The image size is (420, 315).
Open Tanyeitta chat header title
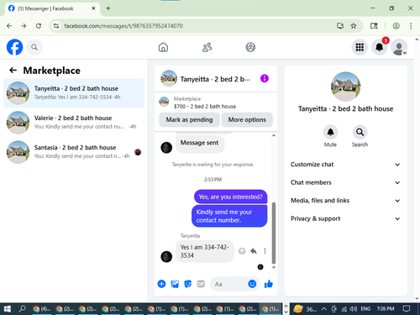(x=215, y=79)
